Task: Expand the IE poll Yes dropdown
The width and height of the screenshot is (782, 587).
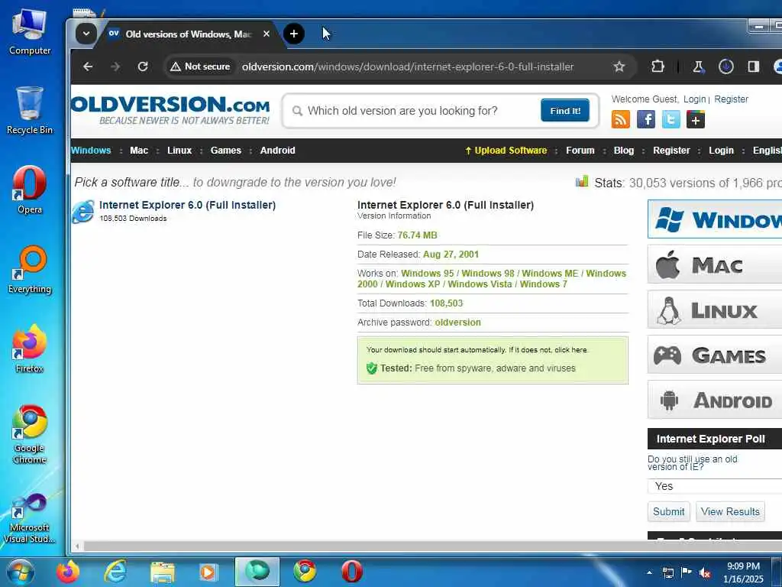Action: (x=715, y=486)
